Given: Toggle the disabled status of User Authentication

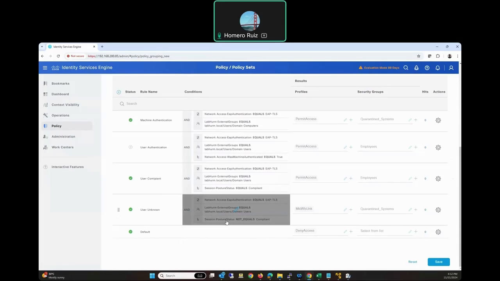Looking at the screenshot, I should [130, 147].
